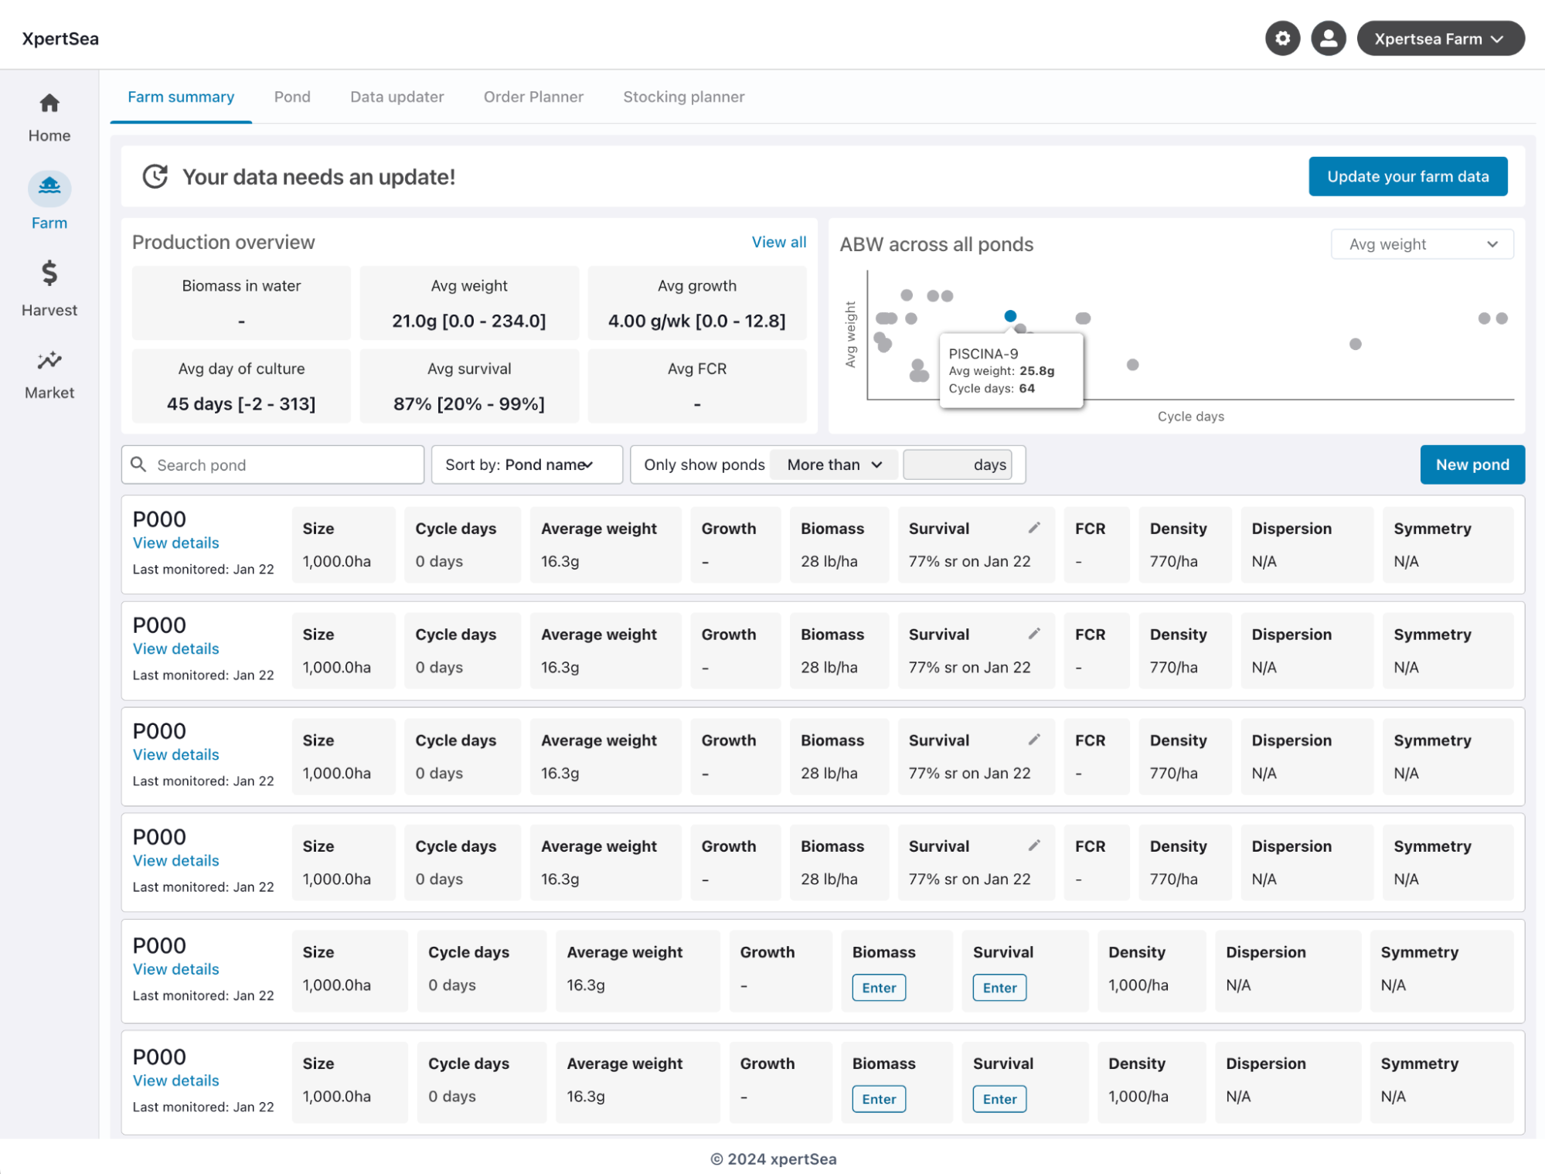
Task: Switch to the Pond tab
Action: point(291,97)
